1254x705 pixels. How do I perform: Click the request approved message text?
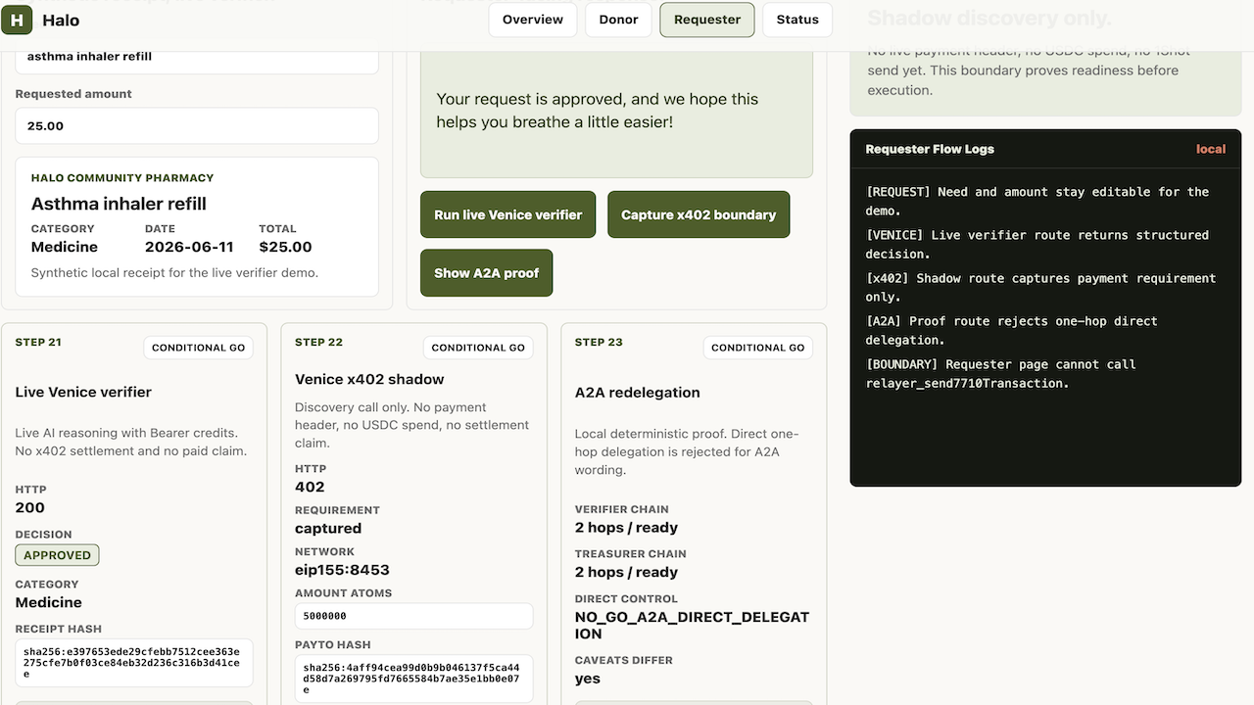[x=598, y=111]
